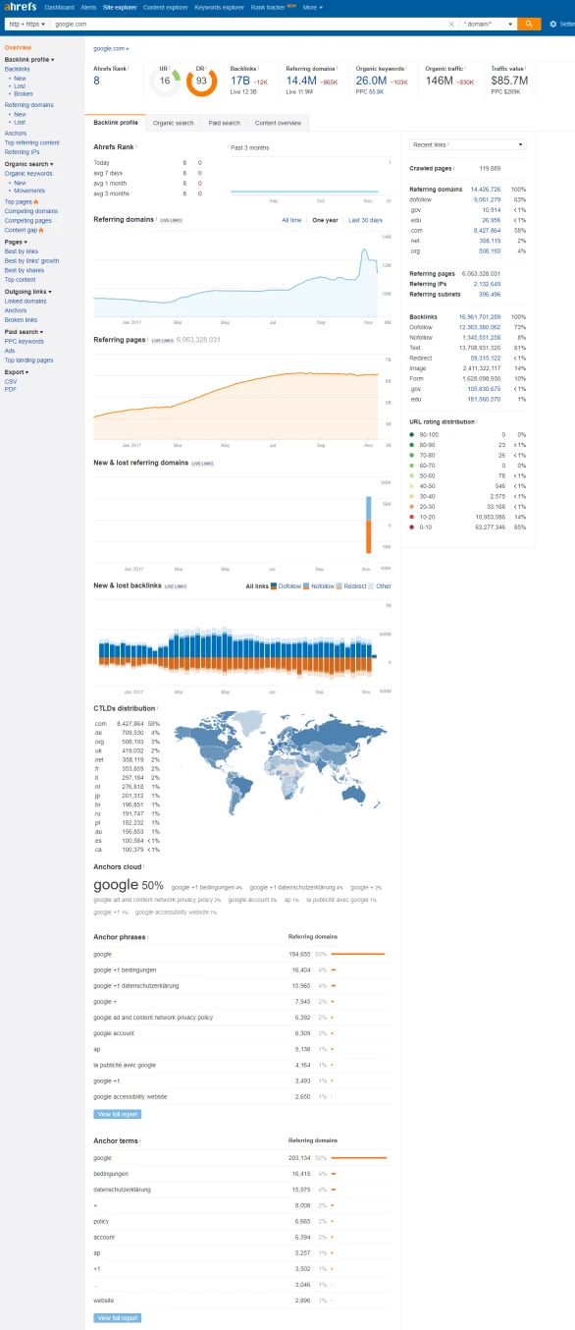
Task: Toggle Dofollow series in backlinks chart
Action: [287, 586]
